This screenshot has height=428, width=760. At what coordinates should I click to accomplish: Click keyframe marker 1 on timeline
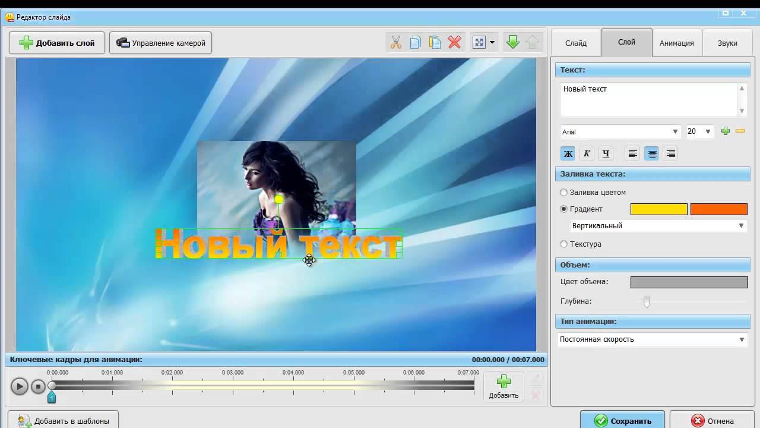tap(52, 397)
